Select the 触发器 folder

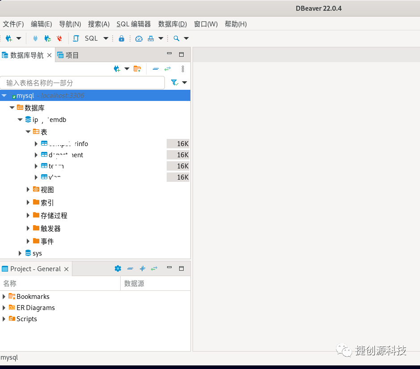coord(50,228)
